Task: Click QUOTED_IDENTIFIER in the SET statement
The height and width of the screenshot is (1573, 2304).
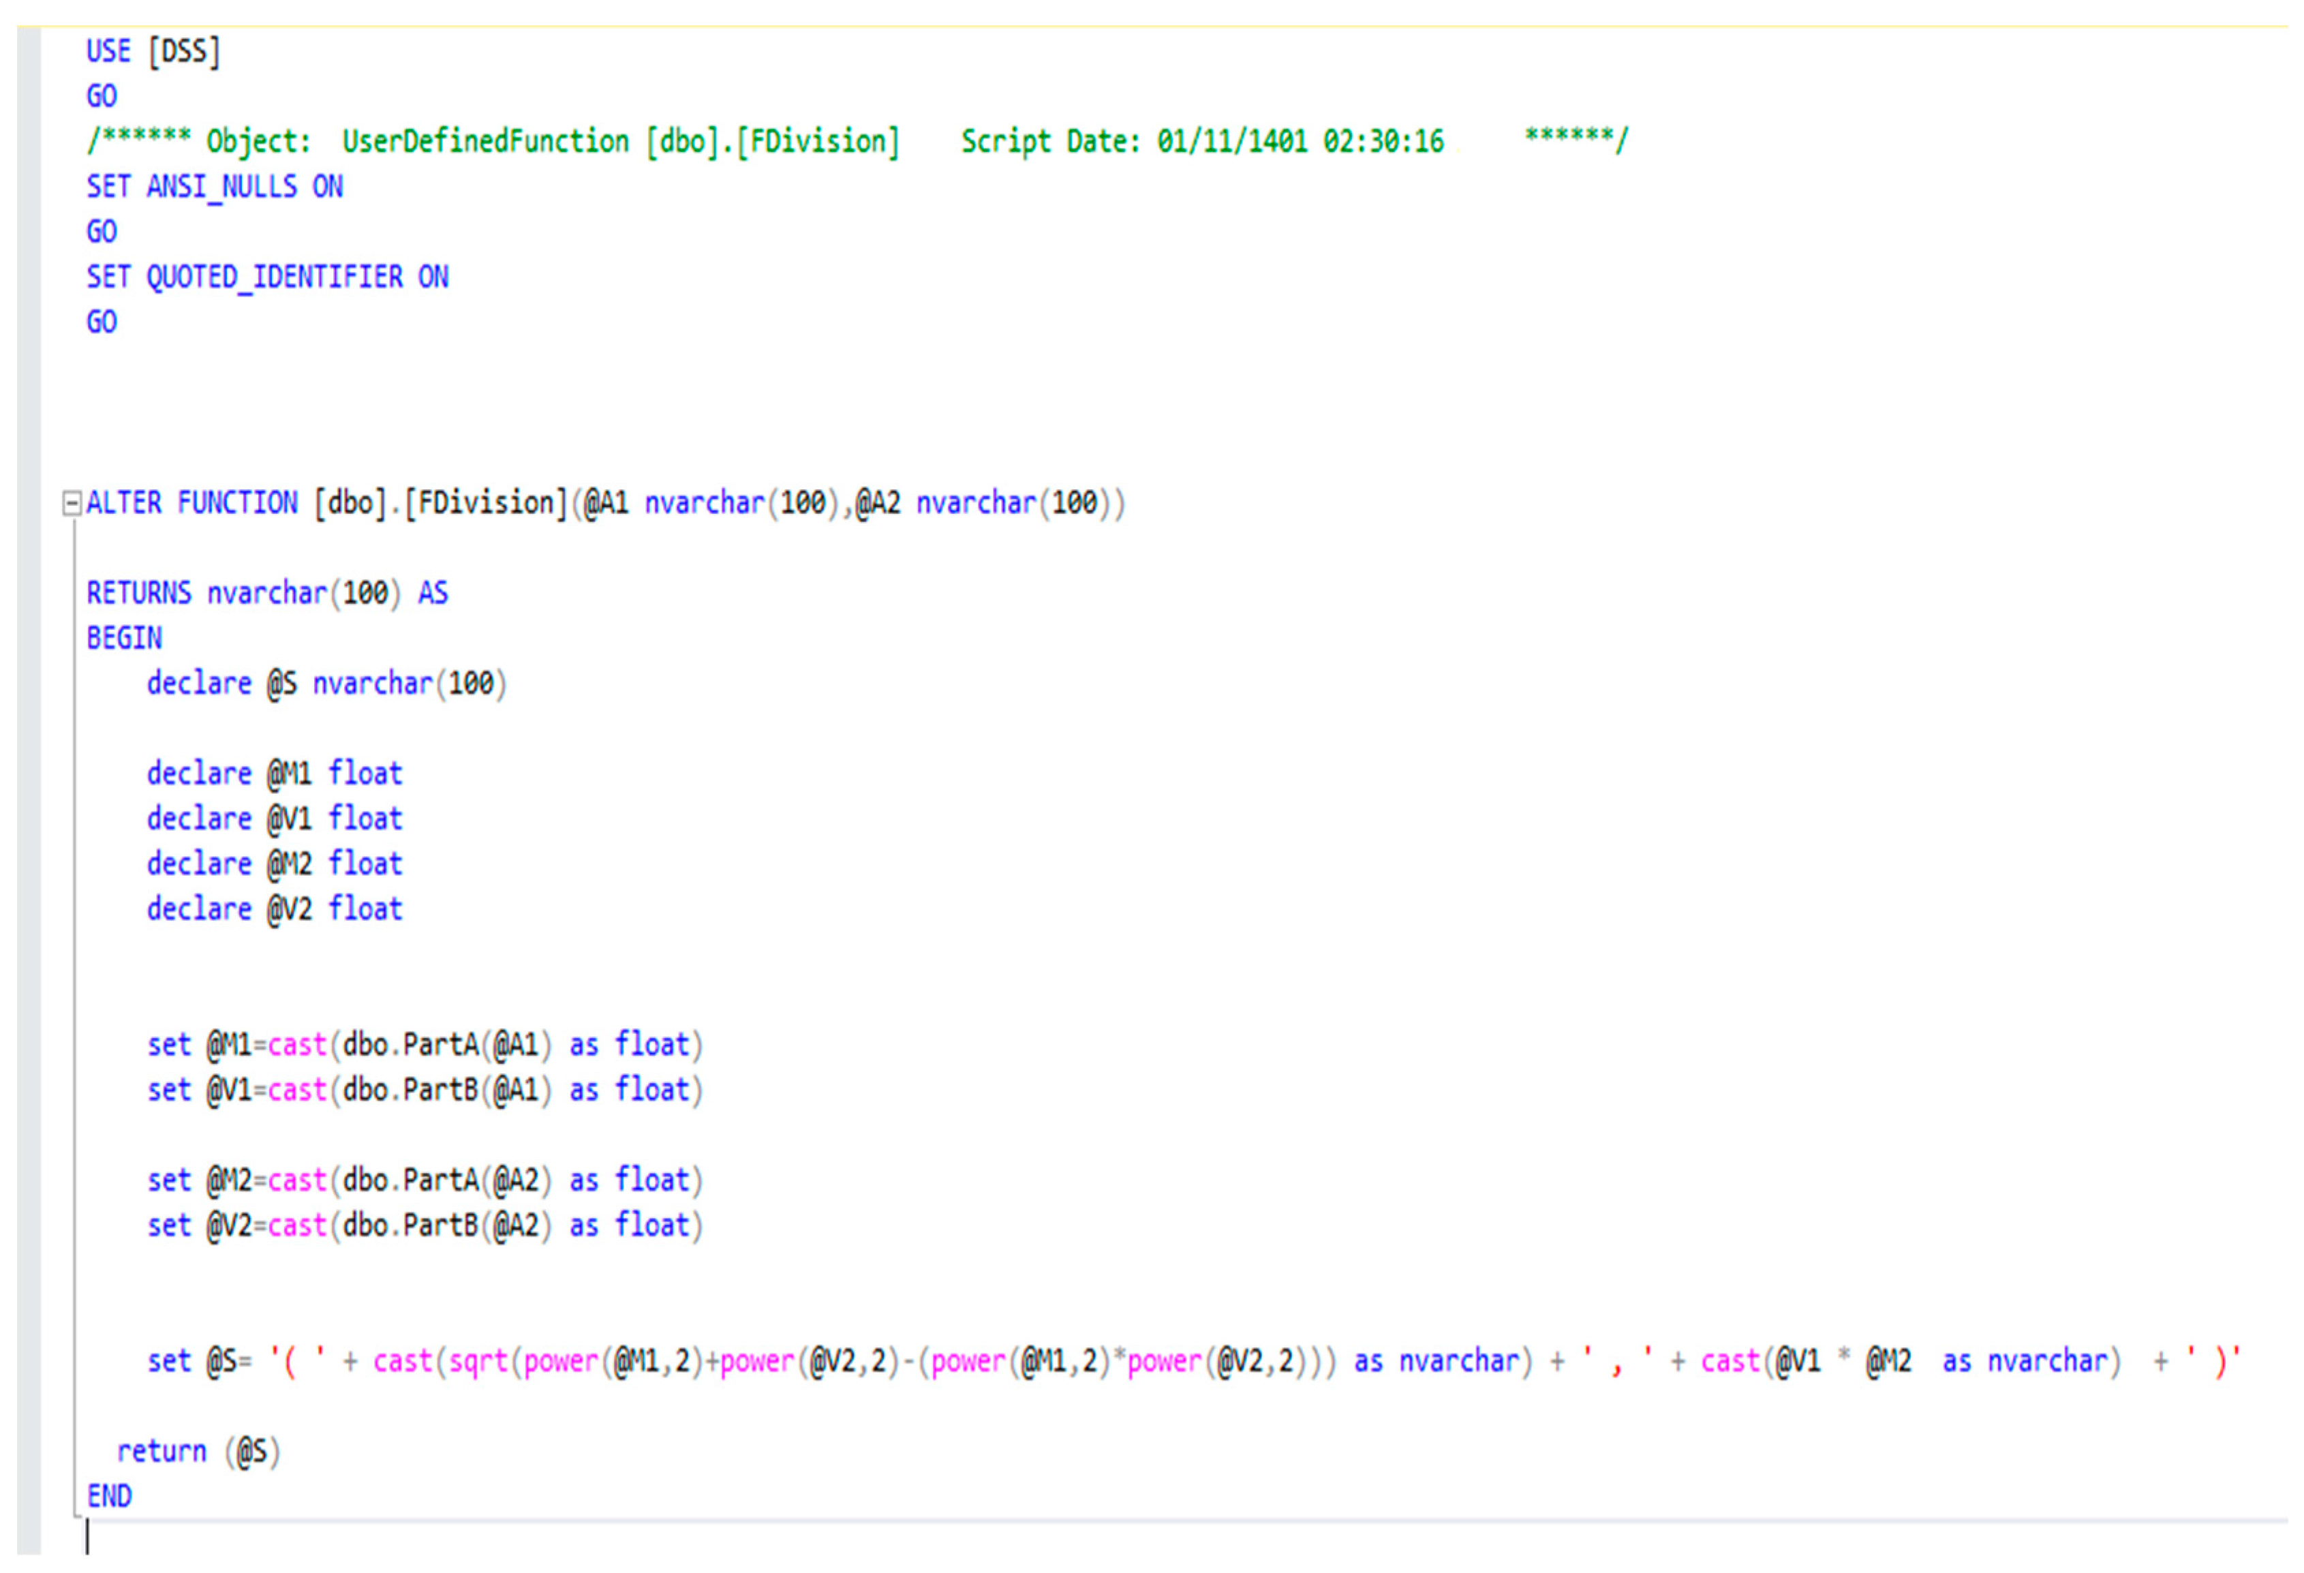Action: 275,277
